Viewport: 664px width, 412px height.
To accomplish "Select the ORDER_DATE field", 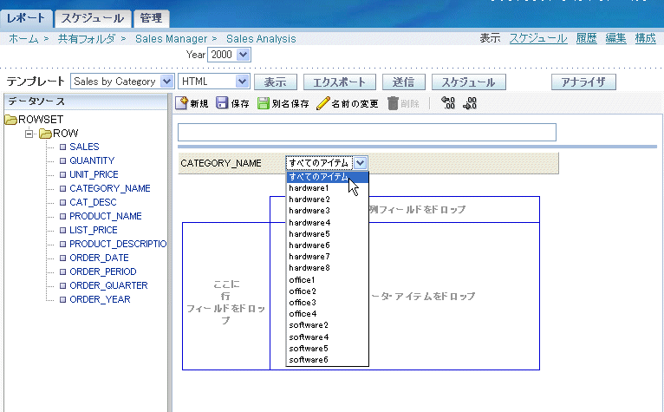I will (99, 258).
